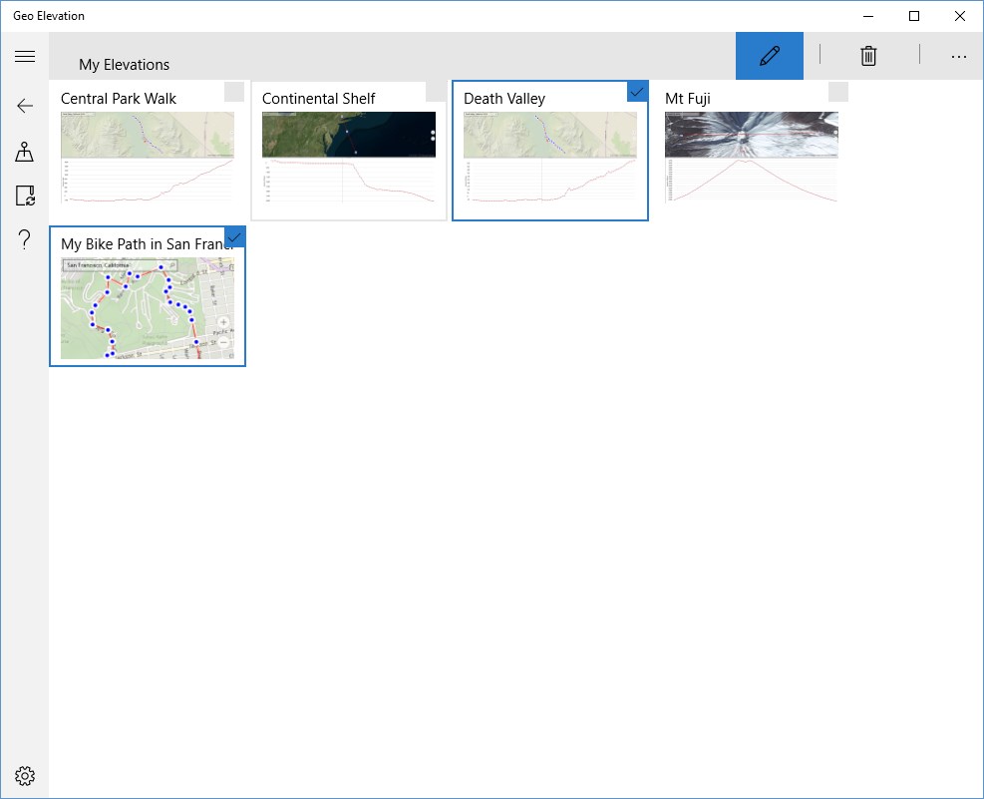The width and height of the screenshot is (984, 799).
Task: Click the zoom out minus control on bike map
Action: (x=225, y=341)
